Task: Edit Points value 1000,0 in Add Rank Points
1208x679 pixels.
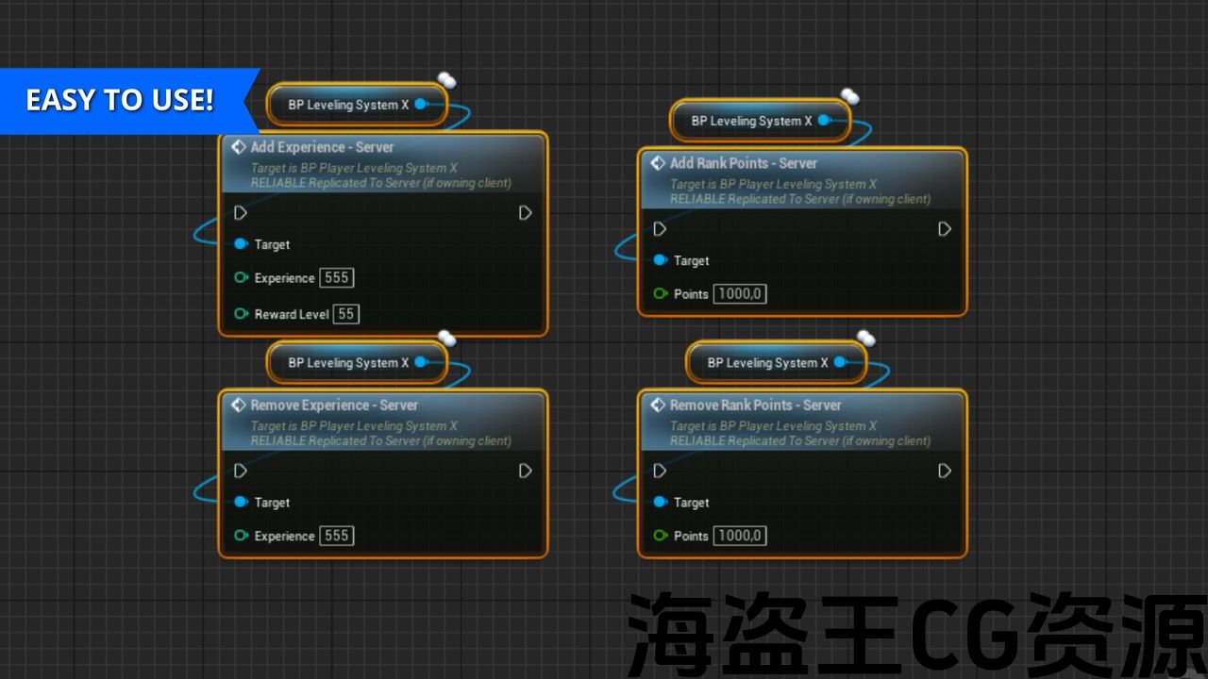Action: [x=740, y=294]
